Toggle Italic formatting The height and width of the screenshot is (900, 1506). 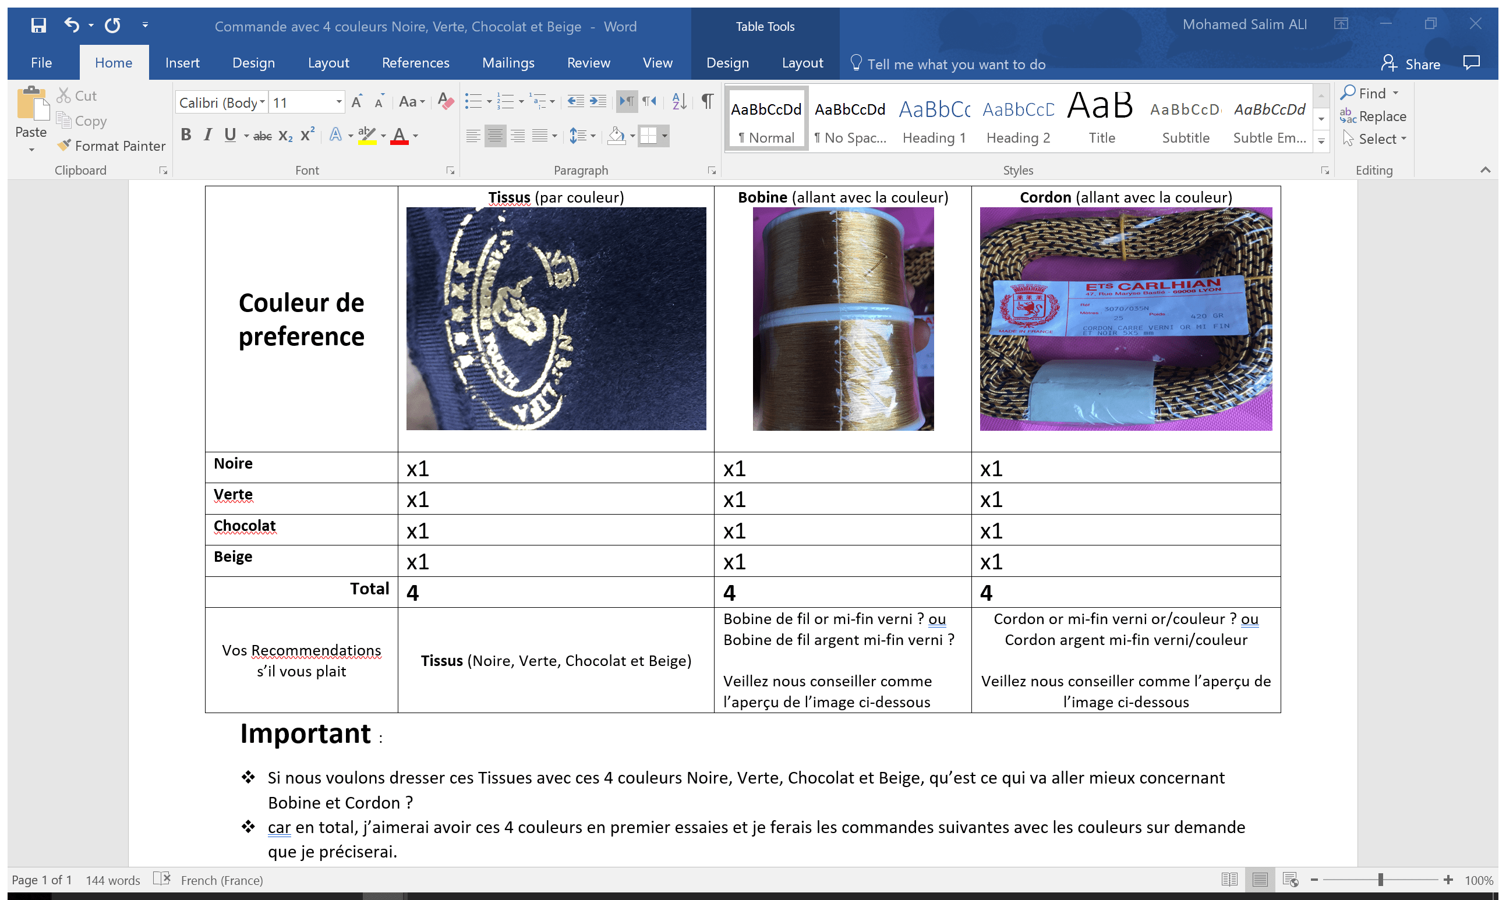tap(208, 135)
